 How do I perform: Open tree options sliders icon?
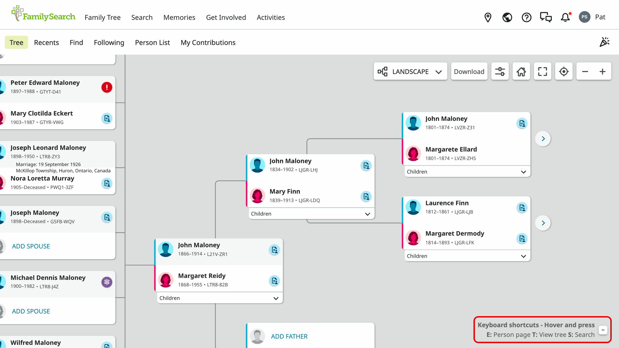pyautogui.click(x=500, y=71)
